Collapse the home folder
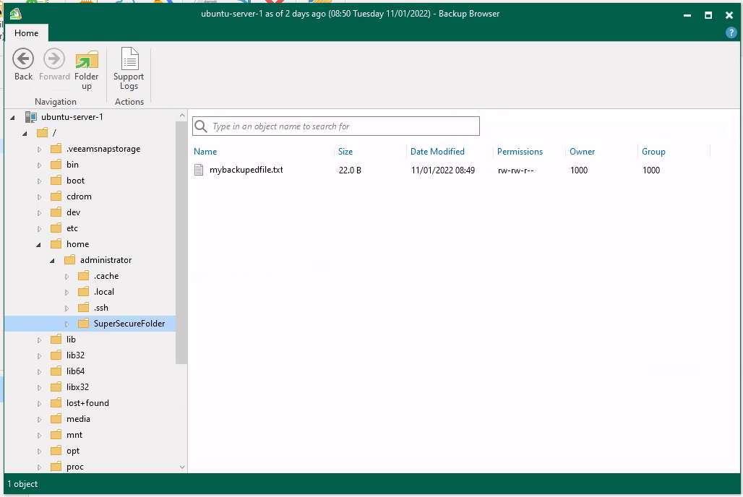The image size is (743, 497). pyautogui.click(x=39, y=245)
